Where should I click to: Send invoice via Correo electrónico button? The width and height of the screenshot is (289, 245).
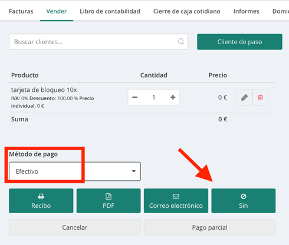[x=176, y=201]
